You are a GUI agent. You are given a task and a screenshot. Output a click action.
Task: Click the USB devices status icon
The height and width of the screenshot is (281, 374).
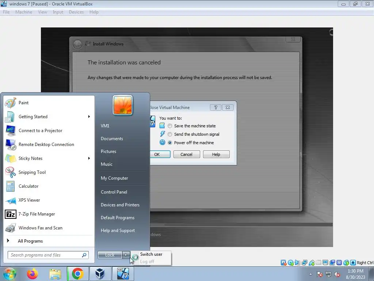[x=312, y=263]
